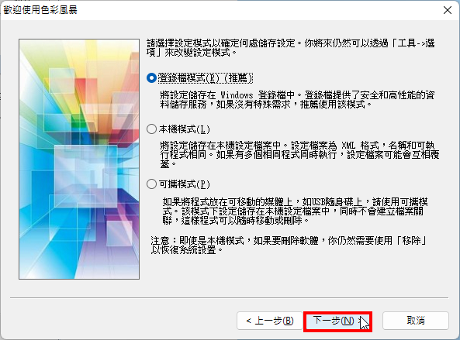Choose the 本機模式(L) radio button circle
The height and width of the screenshot is (340, 460).
(151, 129)
